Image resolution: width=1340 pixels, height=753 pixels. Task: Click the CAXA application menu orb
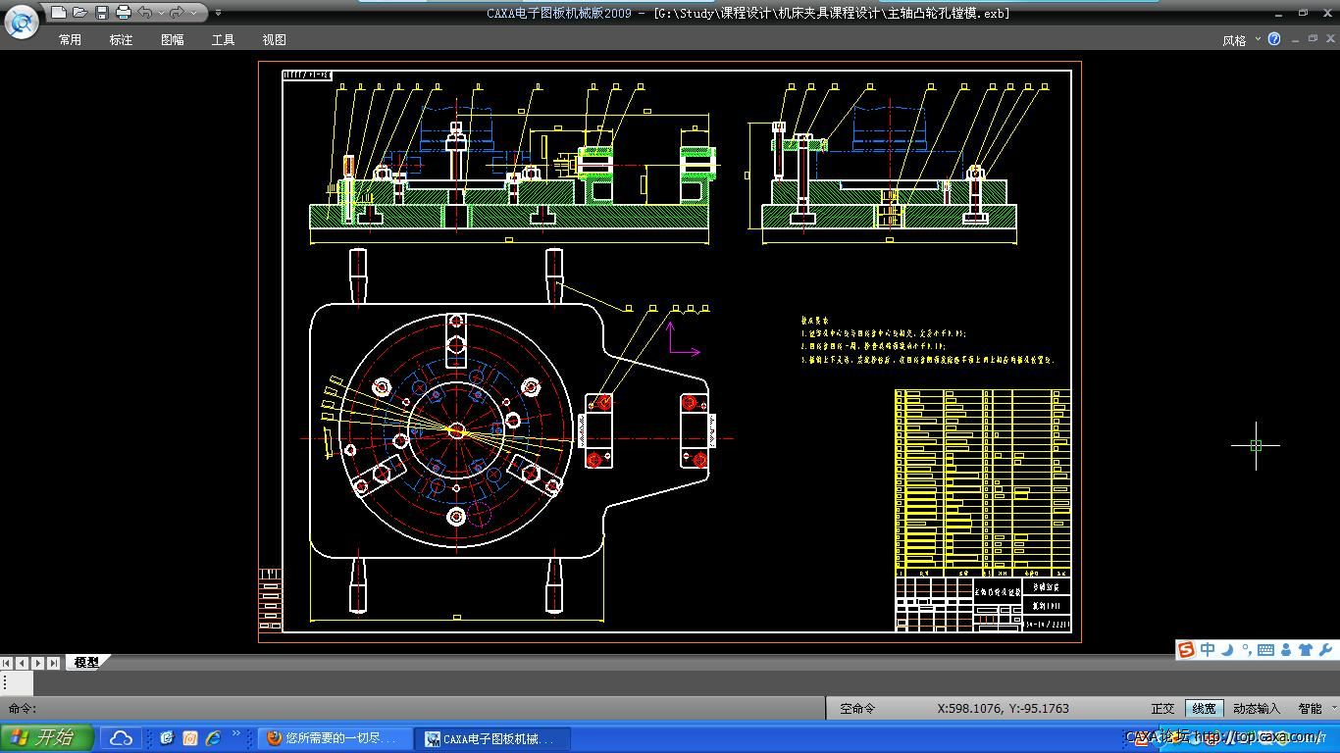(22, 22)
